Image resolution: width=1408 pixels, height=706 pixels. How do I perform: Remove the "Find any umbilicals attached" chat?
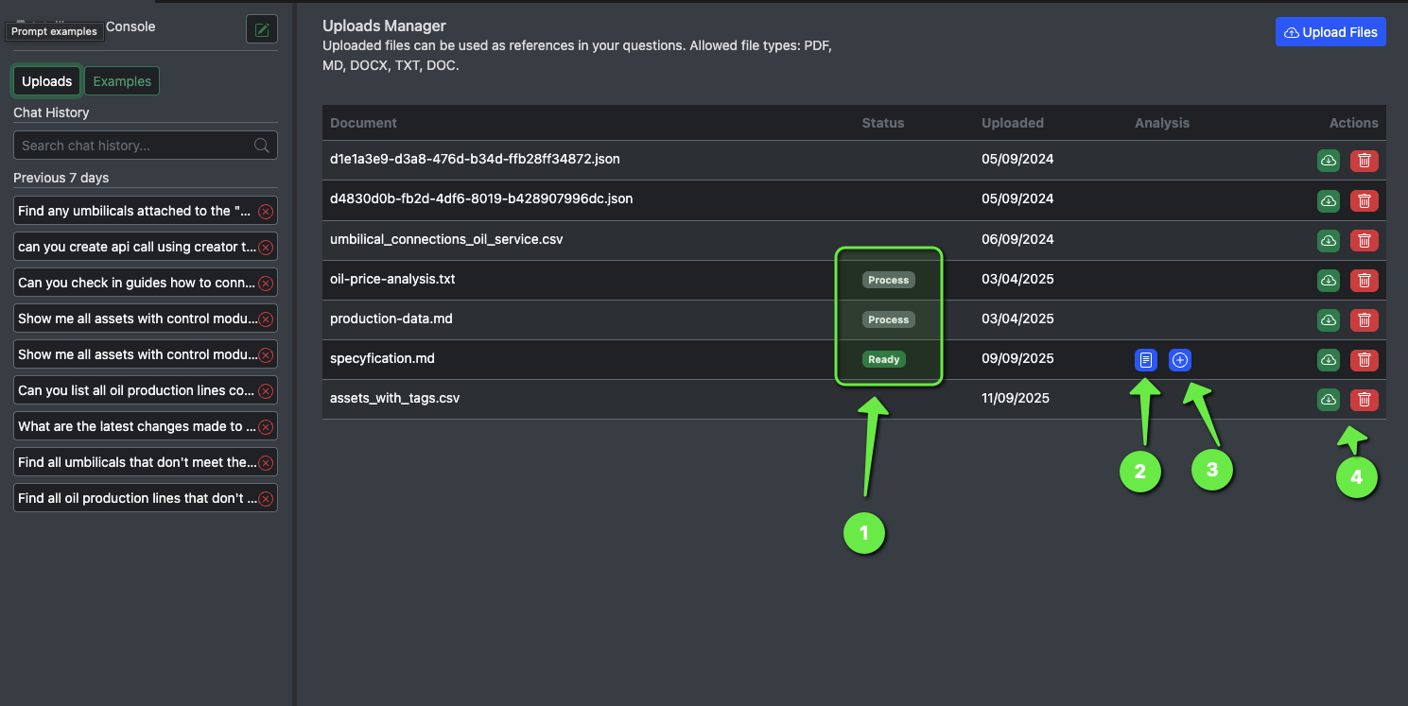[266, 212]
